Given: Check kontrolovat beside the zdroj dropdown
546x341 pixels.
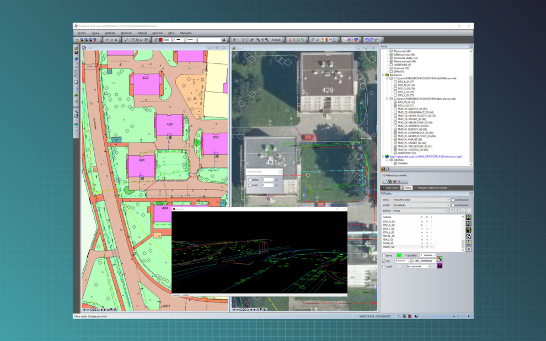Looking at the screenshot, I should [453, 200].
